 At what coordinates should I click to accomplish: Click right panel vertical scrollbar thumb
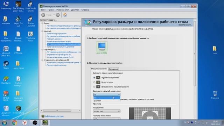(195, 54)
